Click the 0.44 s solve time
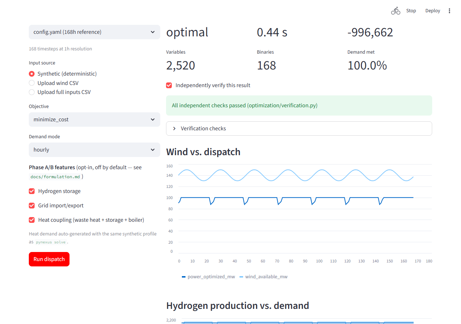 (x=272, y=32)
